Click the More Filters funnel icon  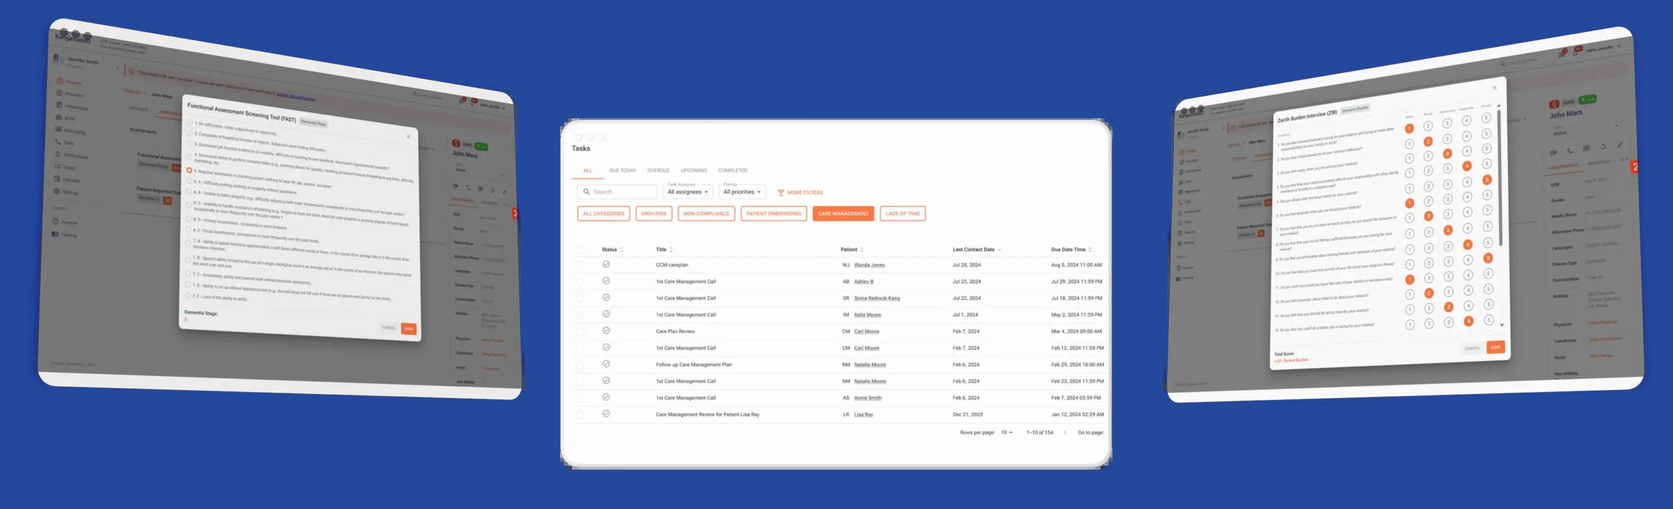click(780, 193)
